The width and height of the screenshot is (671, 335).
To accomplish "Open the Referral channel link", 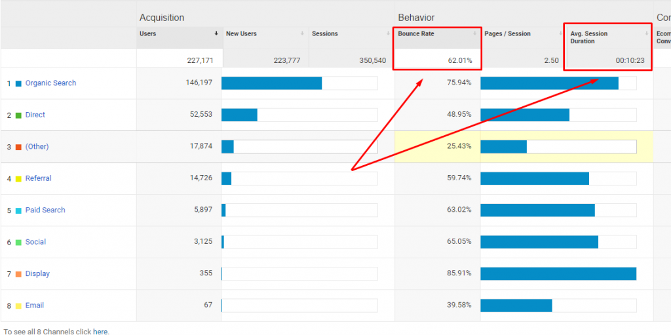I will point(38,178).
